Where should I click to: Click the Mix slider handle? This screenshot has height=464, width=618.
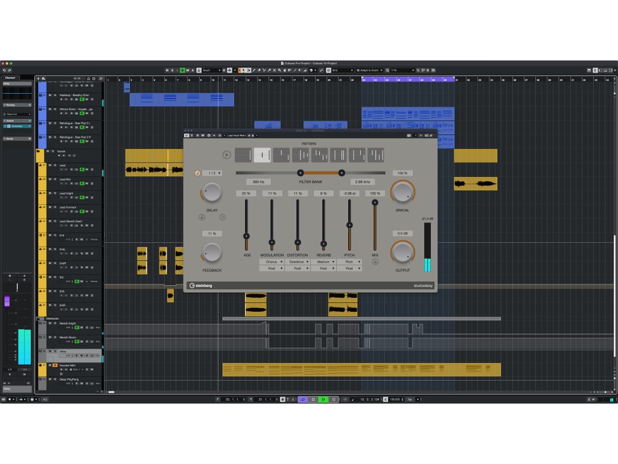click(x=375, y=202)
